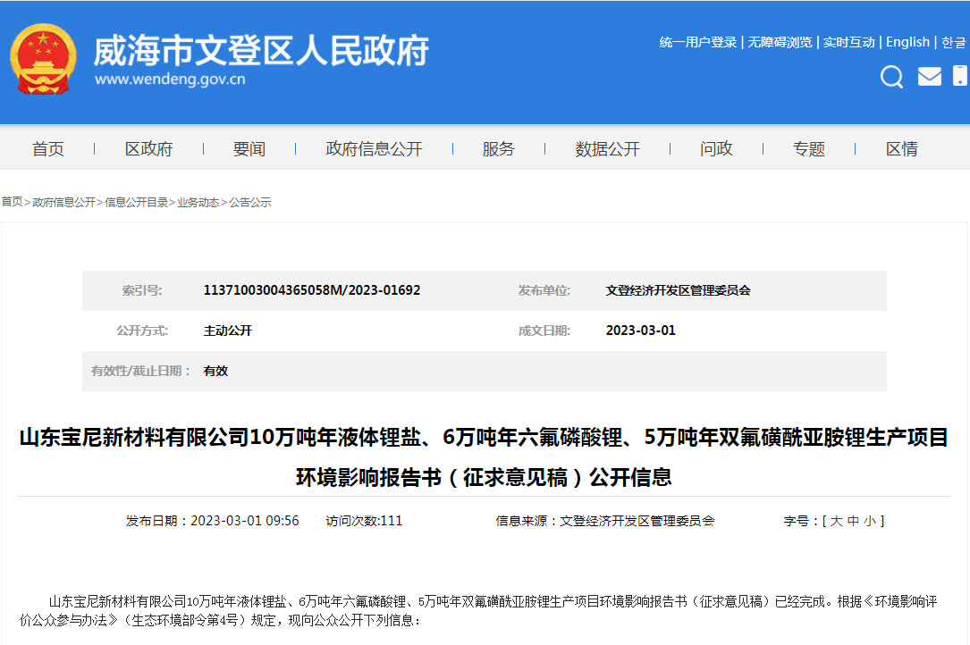Open the 问政 menu item
Screen dimensions: 970x645
715,148
